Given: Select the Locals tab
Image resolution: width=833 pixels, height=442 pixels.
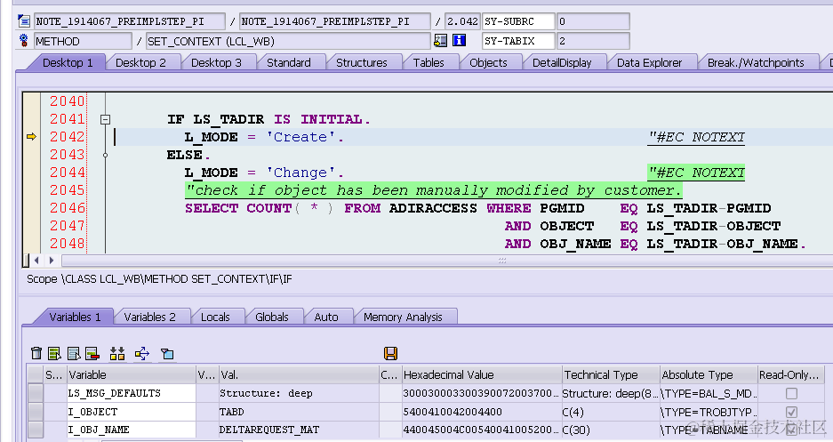Looking at the screenshot, I should [x=215, y=317].
